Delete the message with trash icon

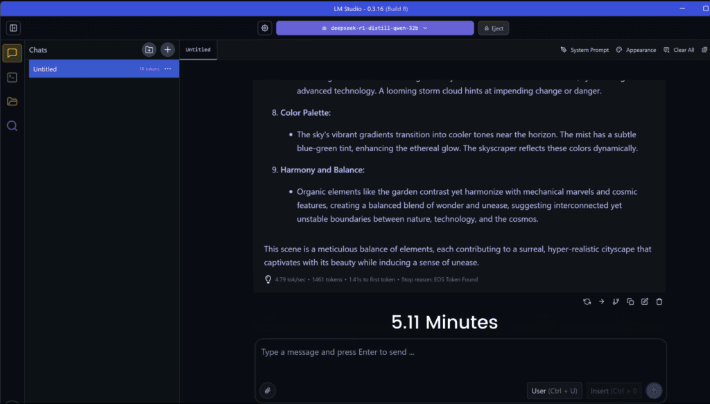(659, 301)
